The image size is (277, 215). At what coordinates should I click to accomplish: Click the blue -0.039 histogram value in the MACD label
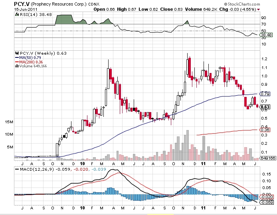(99, 170)
